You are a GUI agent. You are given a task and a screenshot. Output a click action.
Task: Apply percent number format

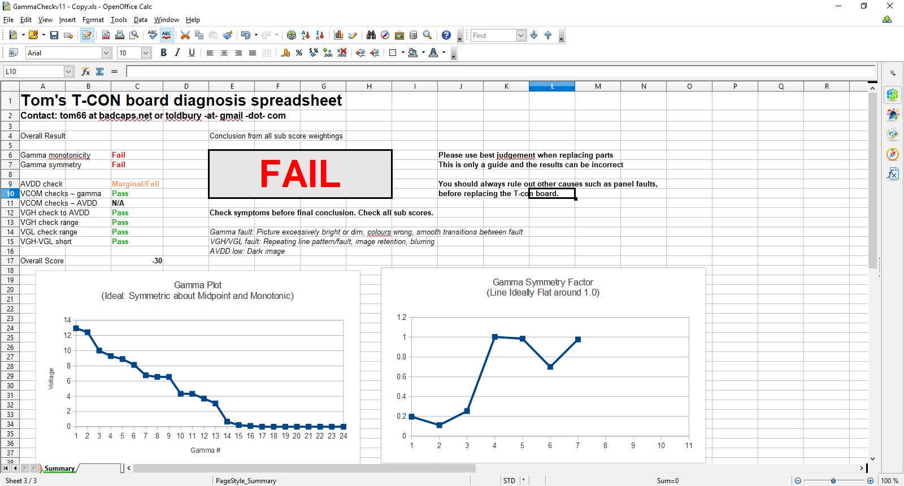click(299, 53)
